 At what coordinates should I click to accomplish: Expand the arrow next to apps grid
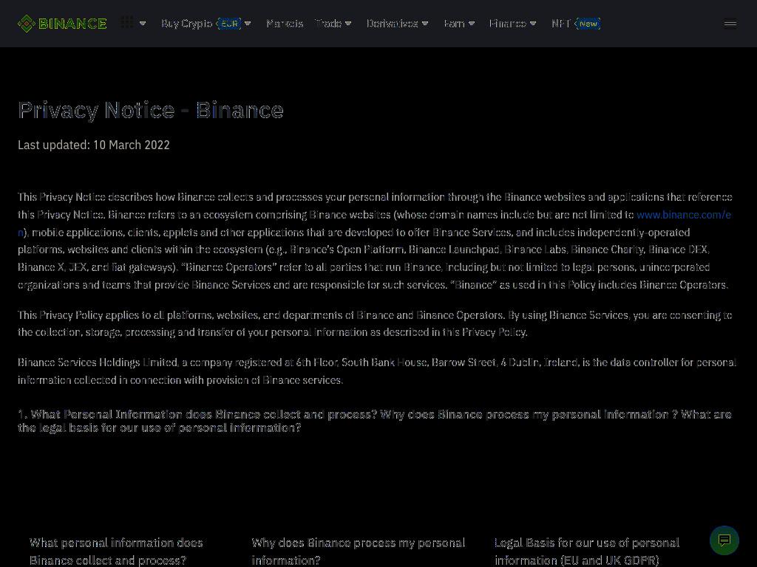[x=143, y=24]
